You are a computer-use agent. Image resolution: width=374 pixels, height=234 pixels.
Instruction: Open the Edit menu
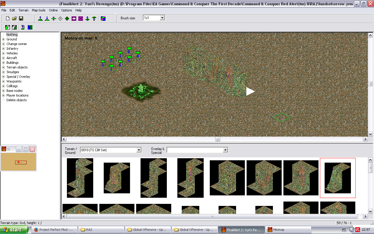point(12,10)
